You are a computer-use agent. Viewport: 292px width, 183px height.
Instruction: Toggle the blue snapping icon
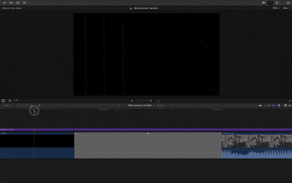point(274,105)
